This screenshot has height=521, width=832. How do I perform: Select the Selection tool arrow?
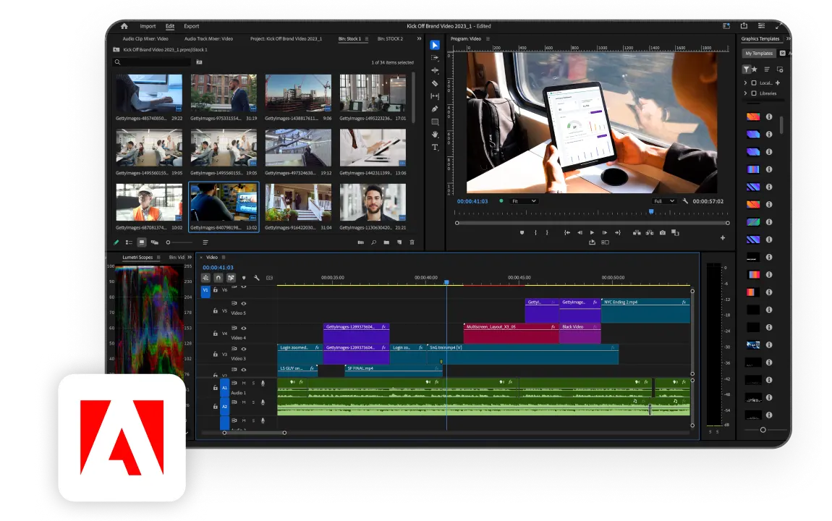click(435, 45)
